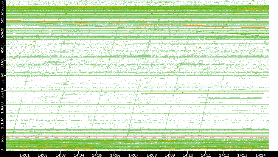Image resolution: width=278 pixels, height=157 pixels.
Task: Click the 19660 y-axis label
Action: 2,108
